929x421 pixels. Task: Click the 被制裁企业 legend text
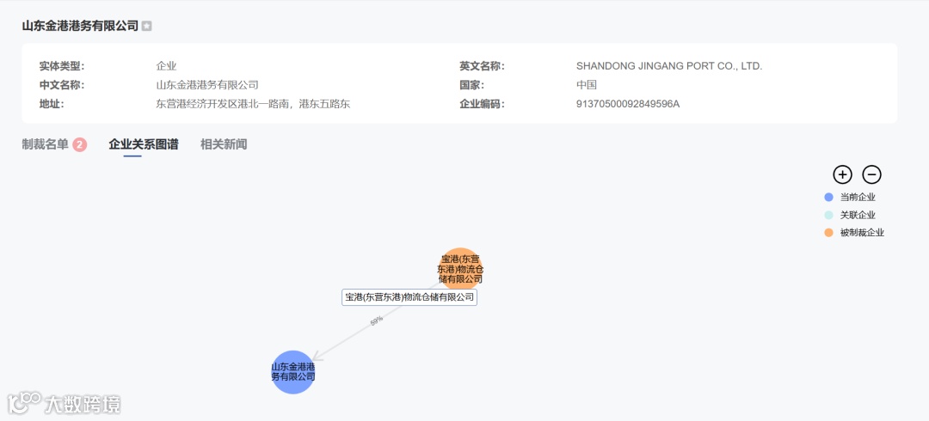862,233
